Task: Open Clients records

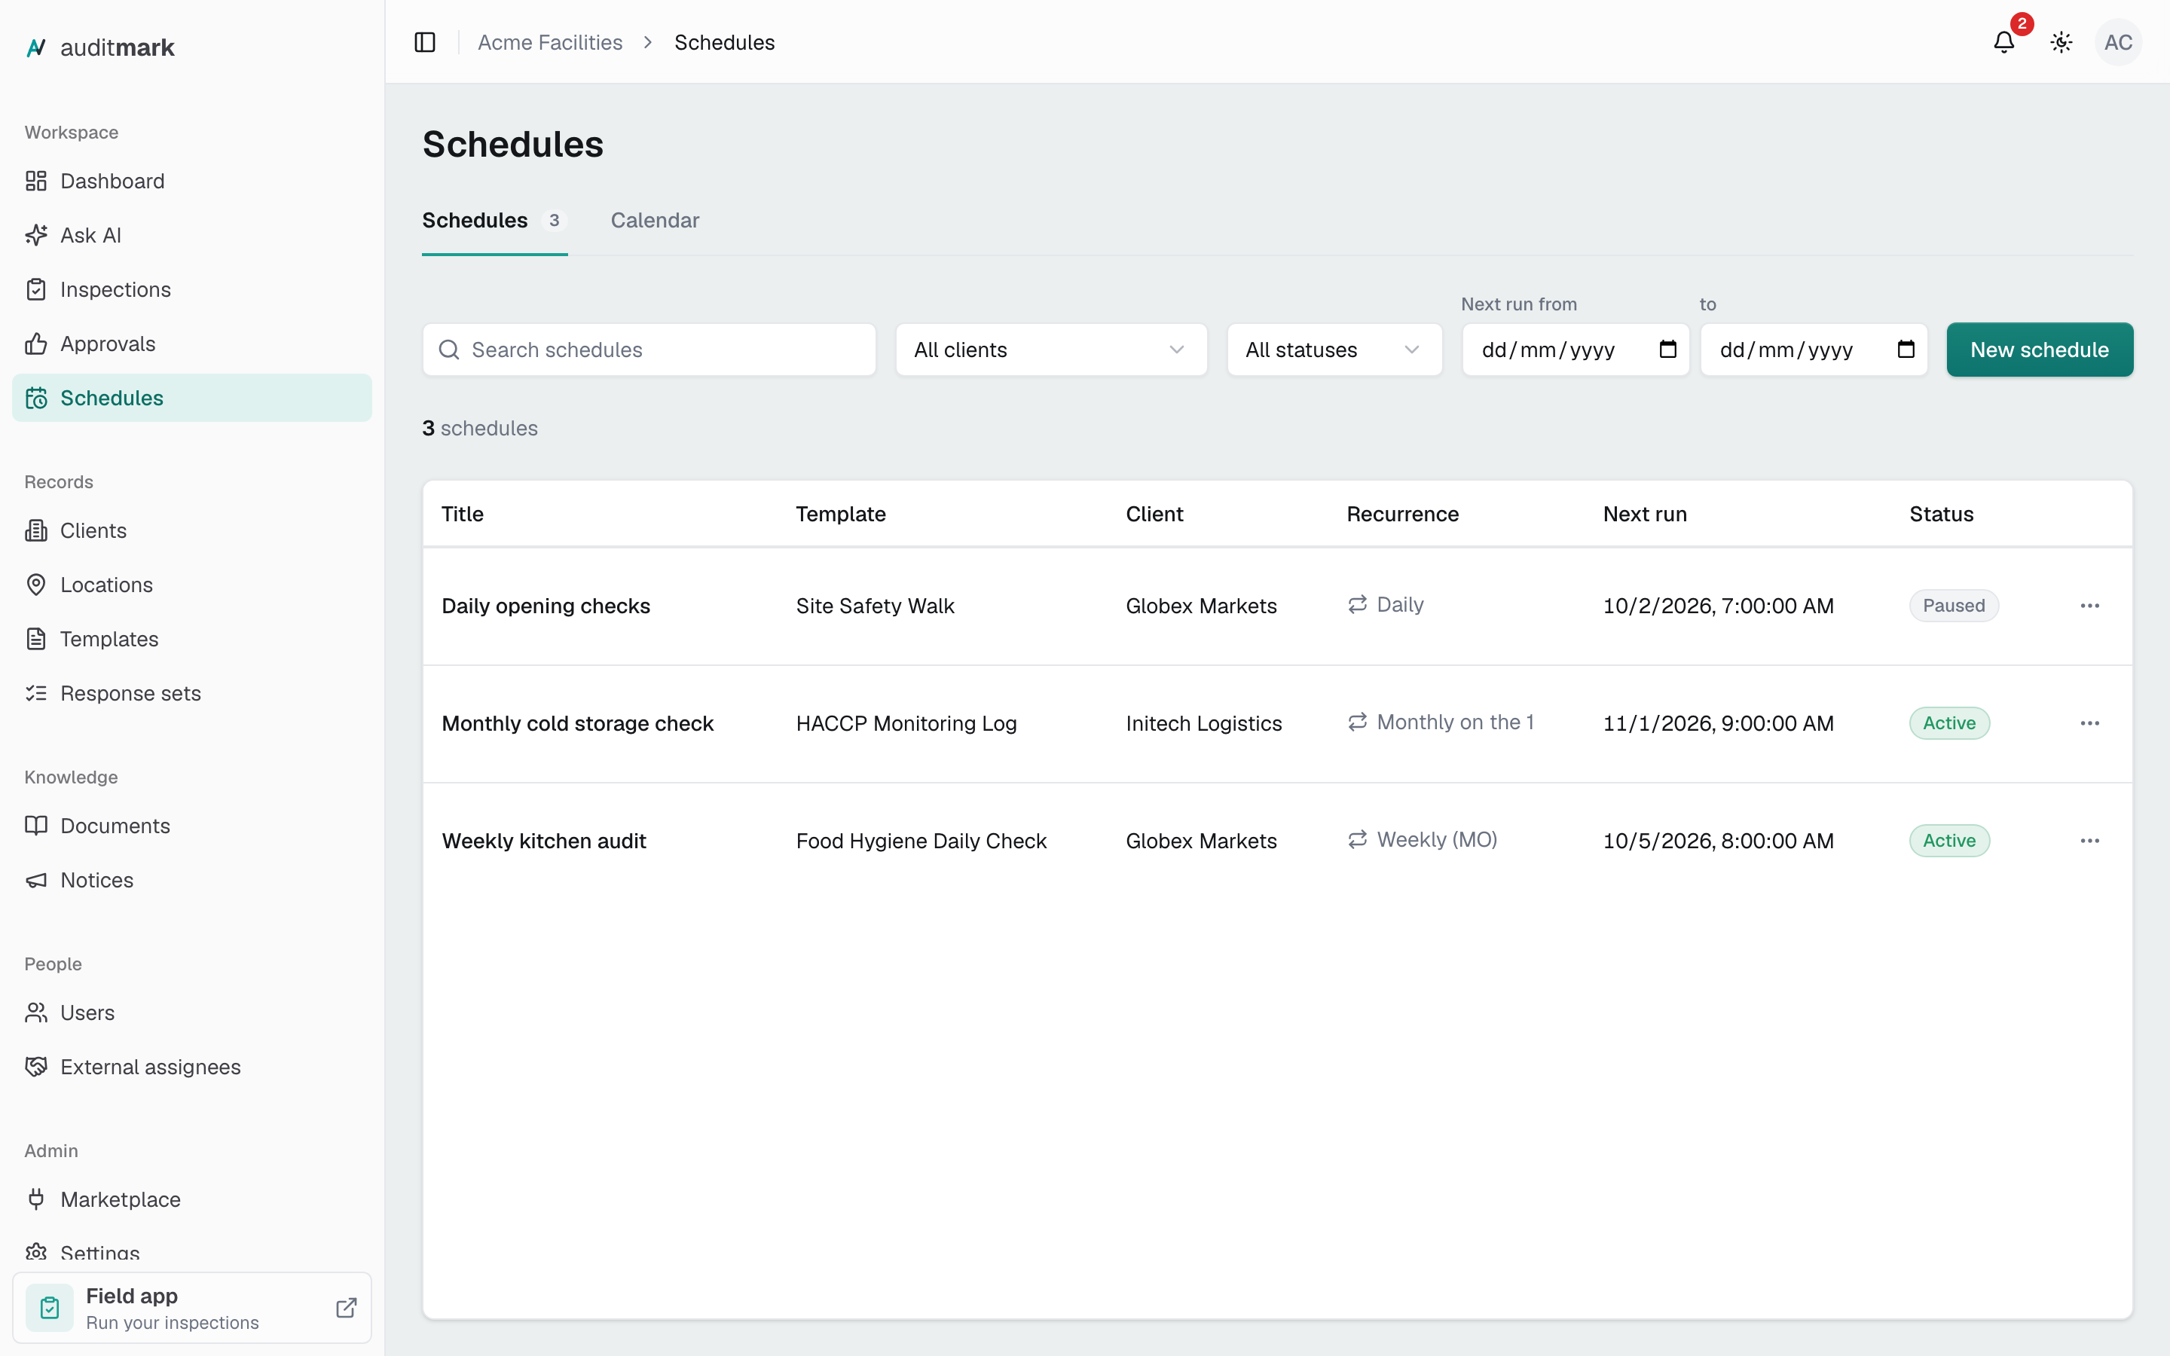Action: pos(192,531)
